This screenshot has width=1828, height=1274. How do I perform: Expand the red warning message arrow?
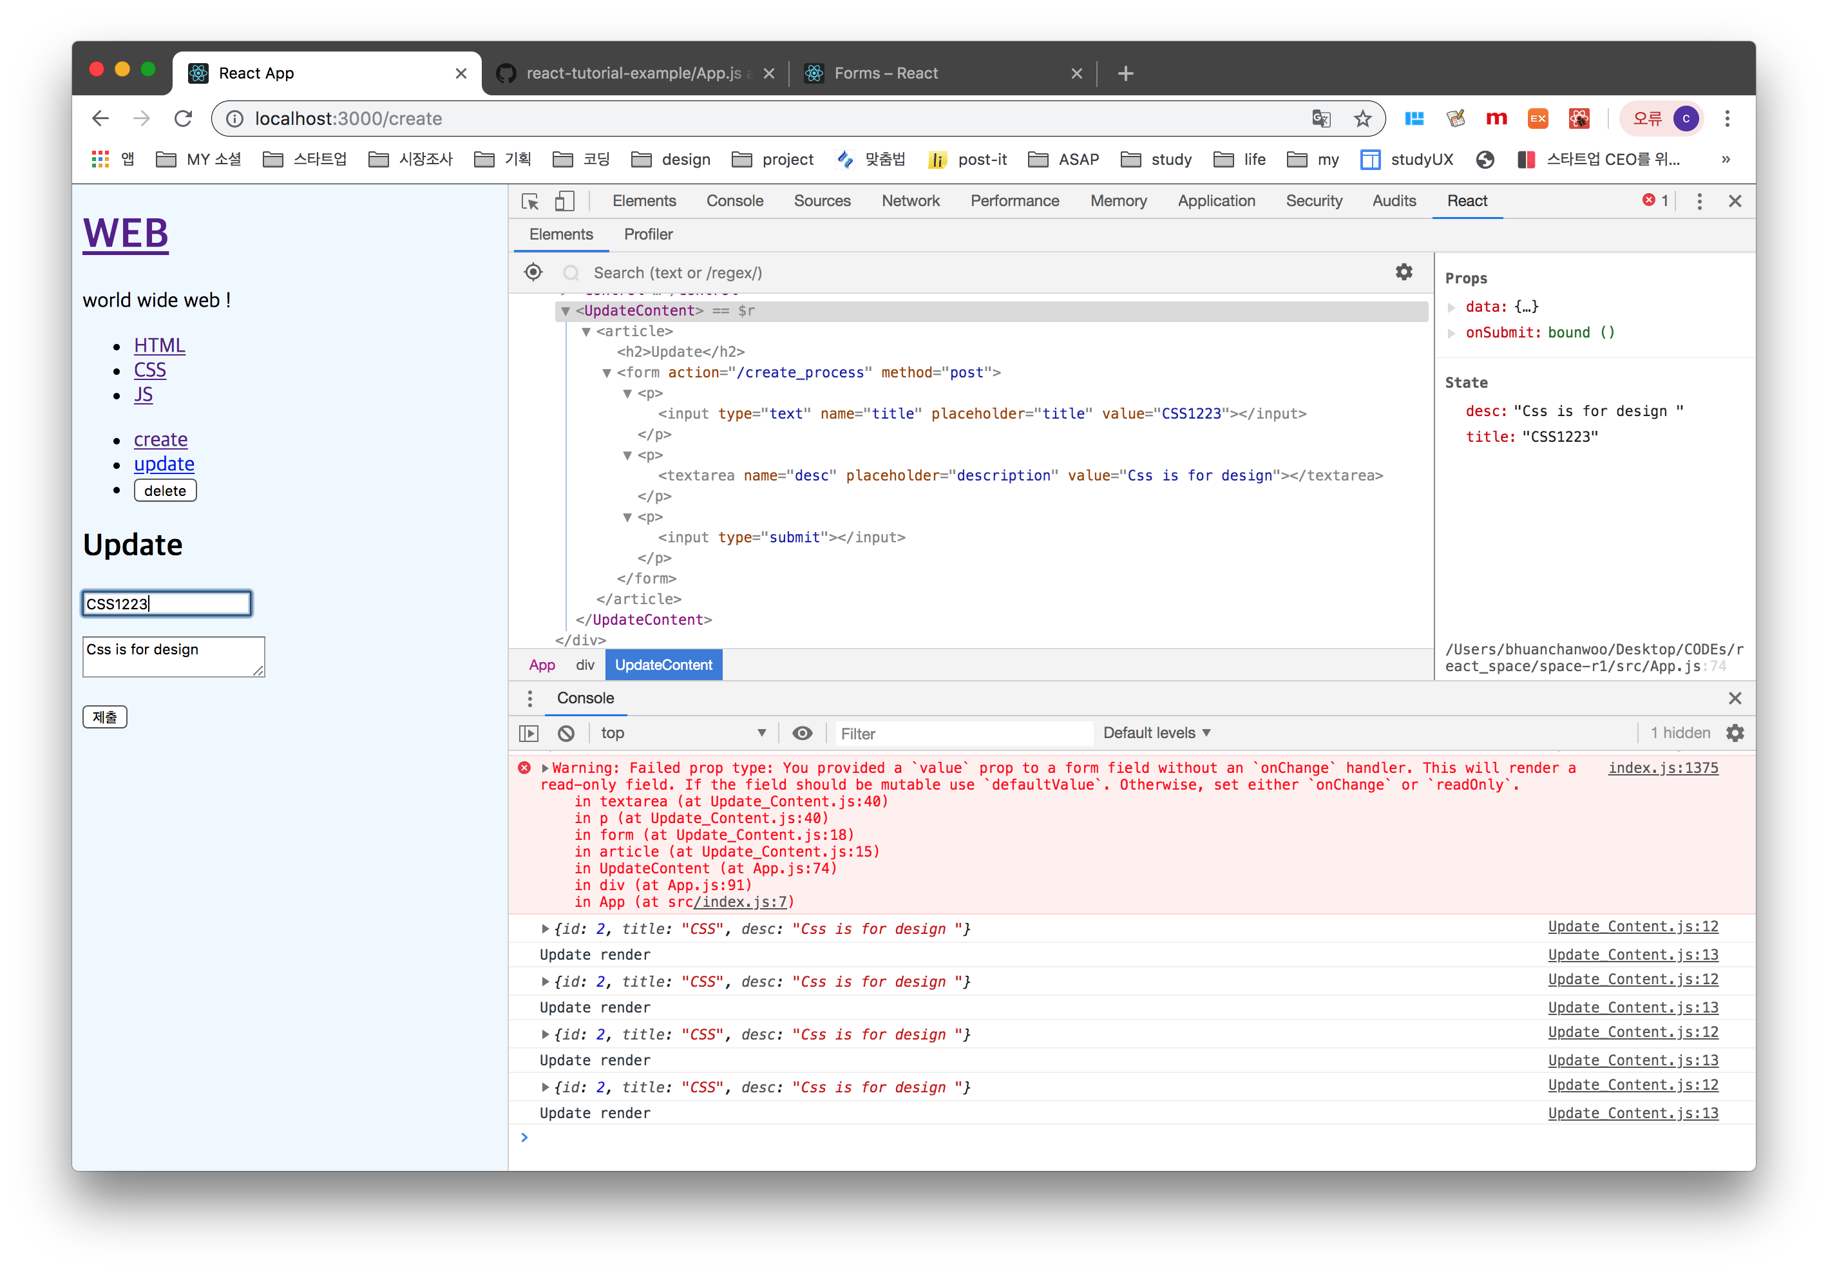(x=546, y=768)
